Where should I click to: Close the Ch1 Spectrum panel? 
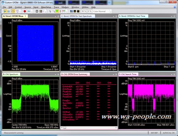[58, 74]
